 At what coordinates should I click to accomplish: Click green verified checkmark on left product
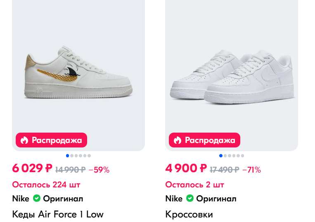pyautogui.click(x=36, y=199)
